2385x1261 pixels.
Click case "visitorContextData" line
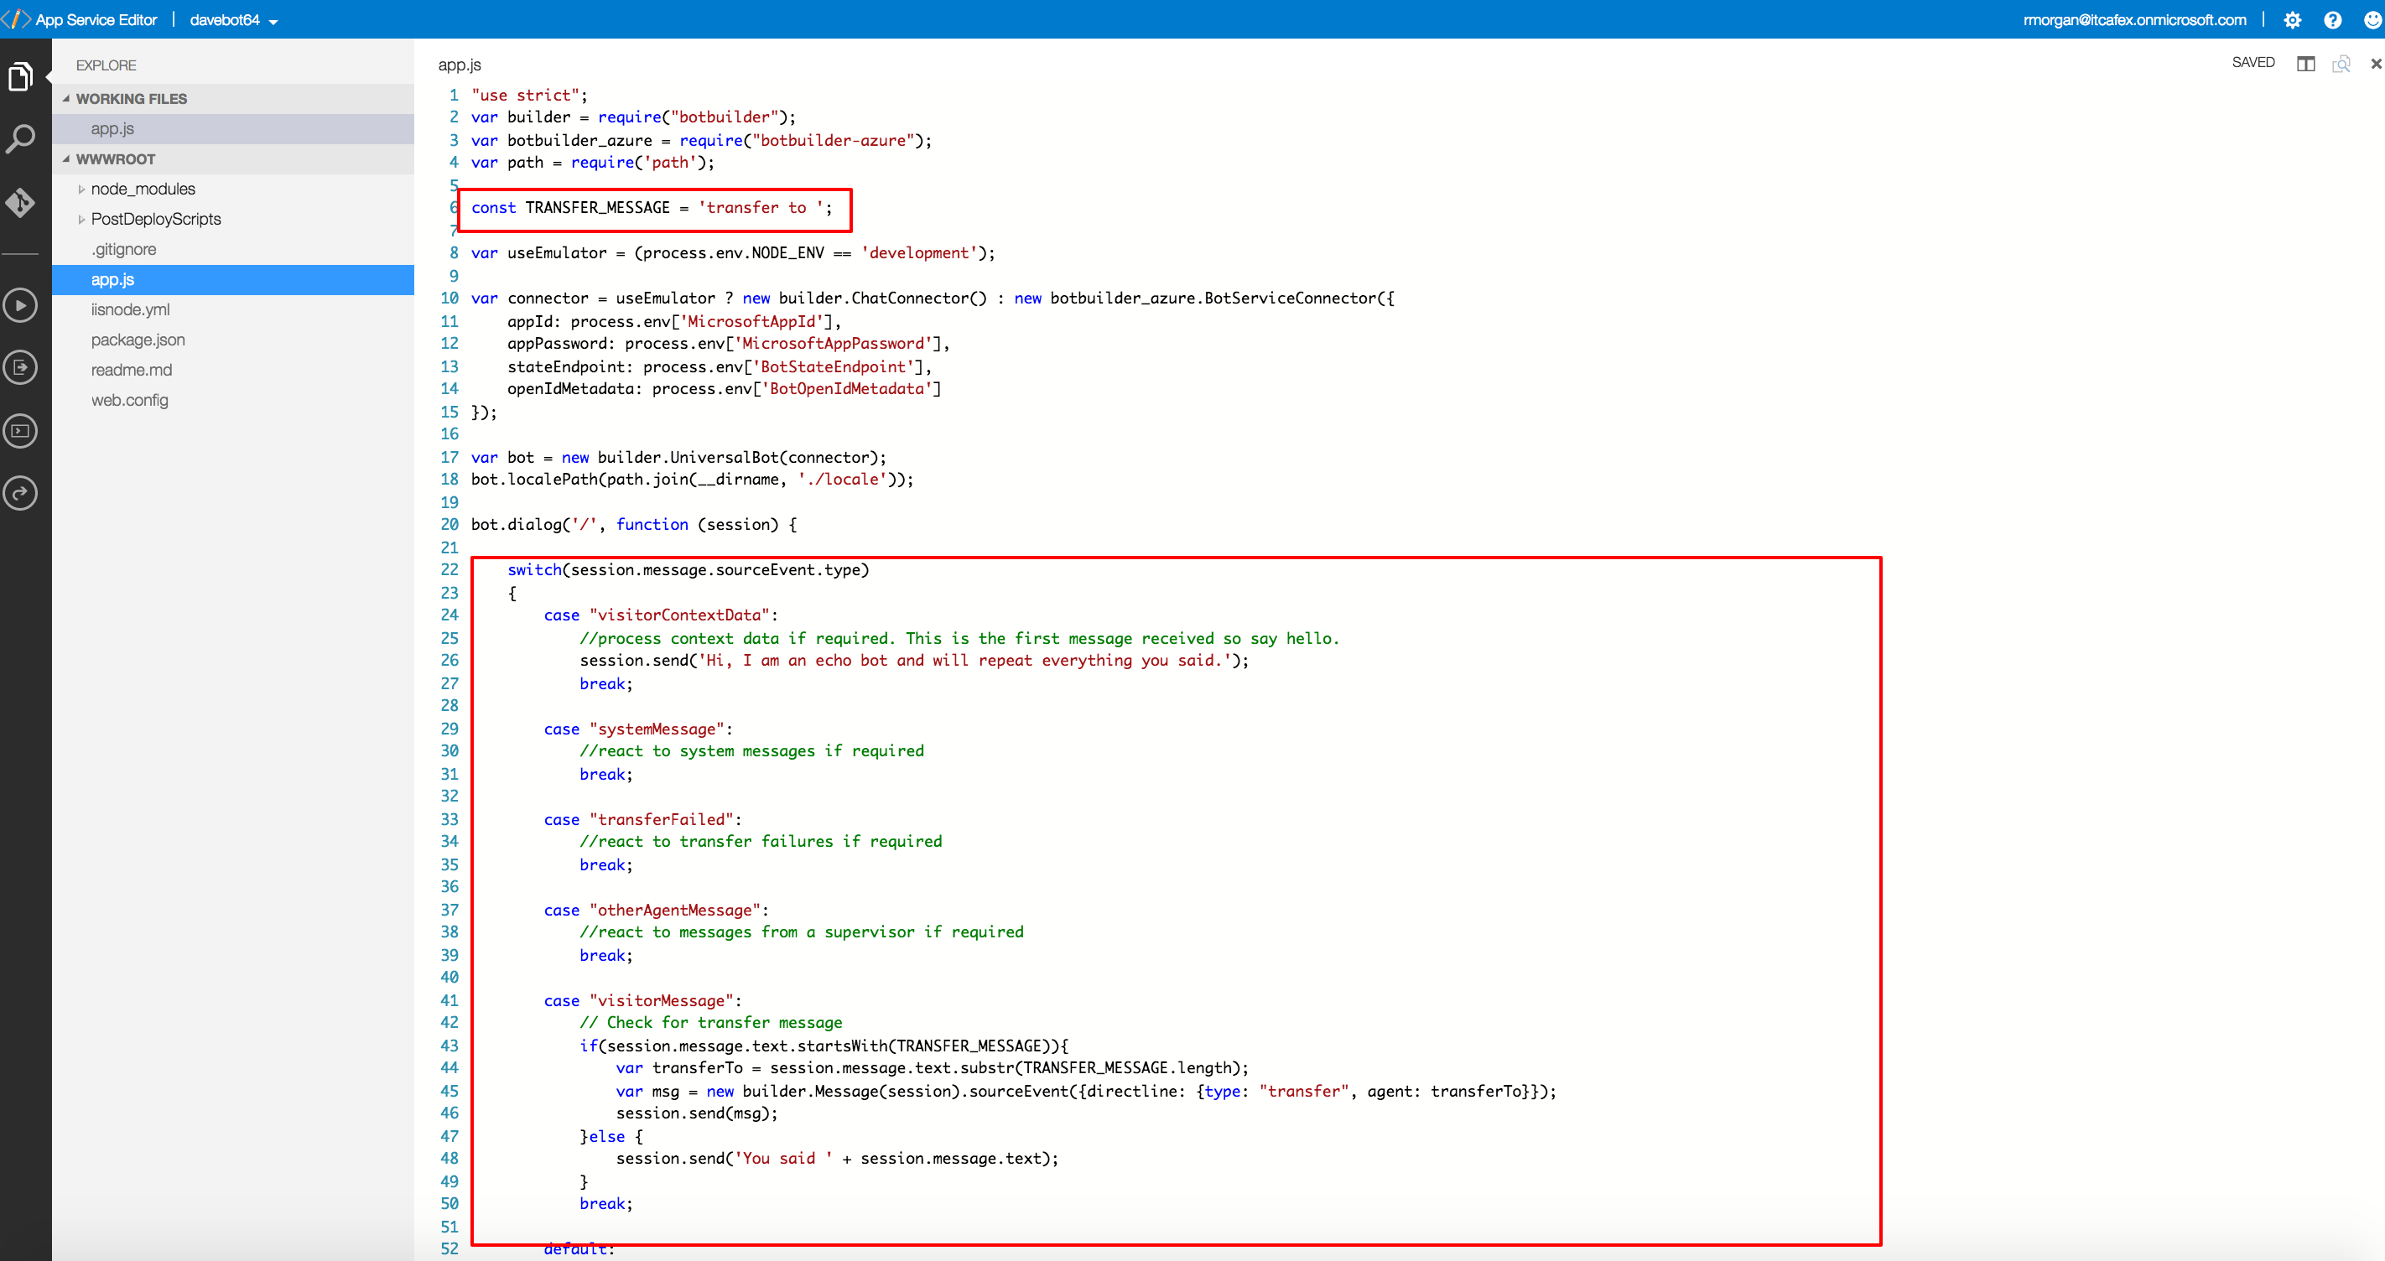click(661, 615)
